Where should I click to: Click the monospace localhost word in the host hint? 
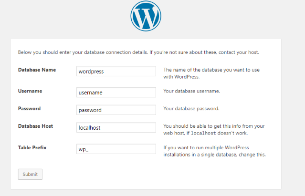[203, 133]
